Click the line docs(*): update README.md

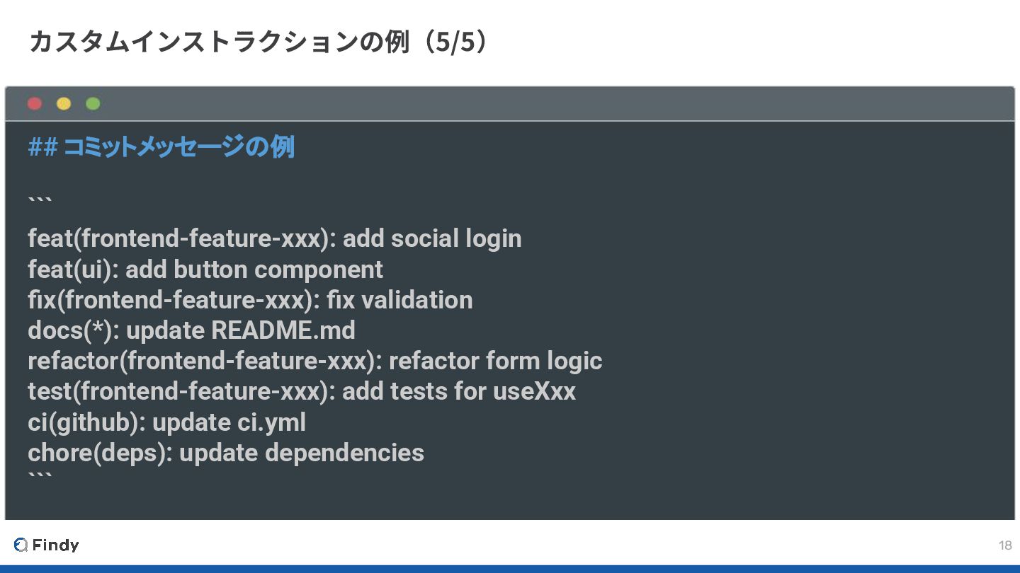click(191, 330)
